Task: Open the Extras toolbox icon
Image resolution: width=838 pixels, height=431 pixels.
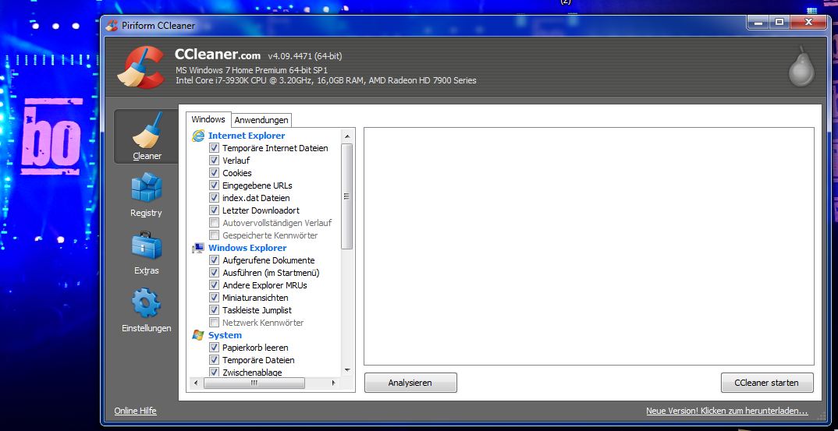Action: click(x=146, y=246)
